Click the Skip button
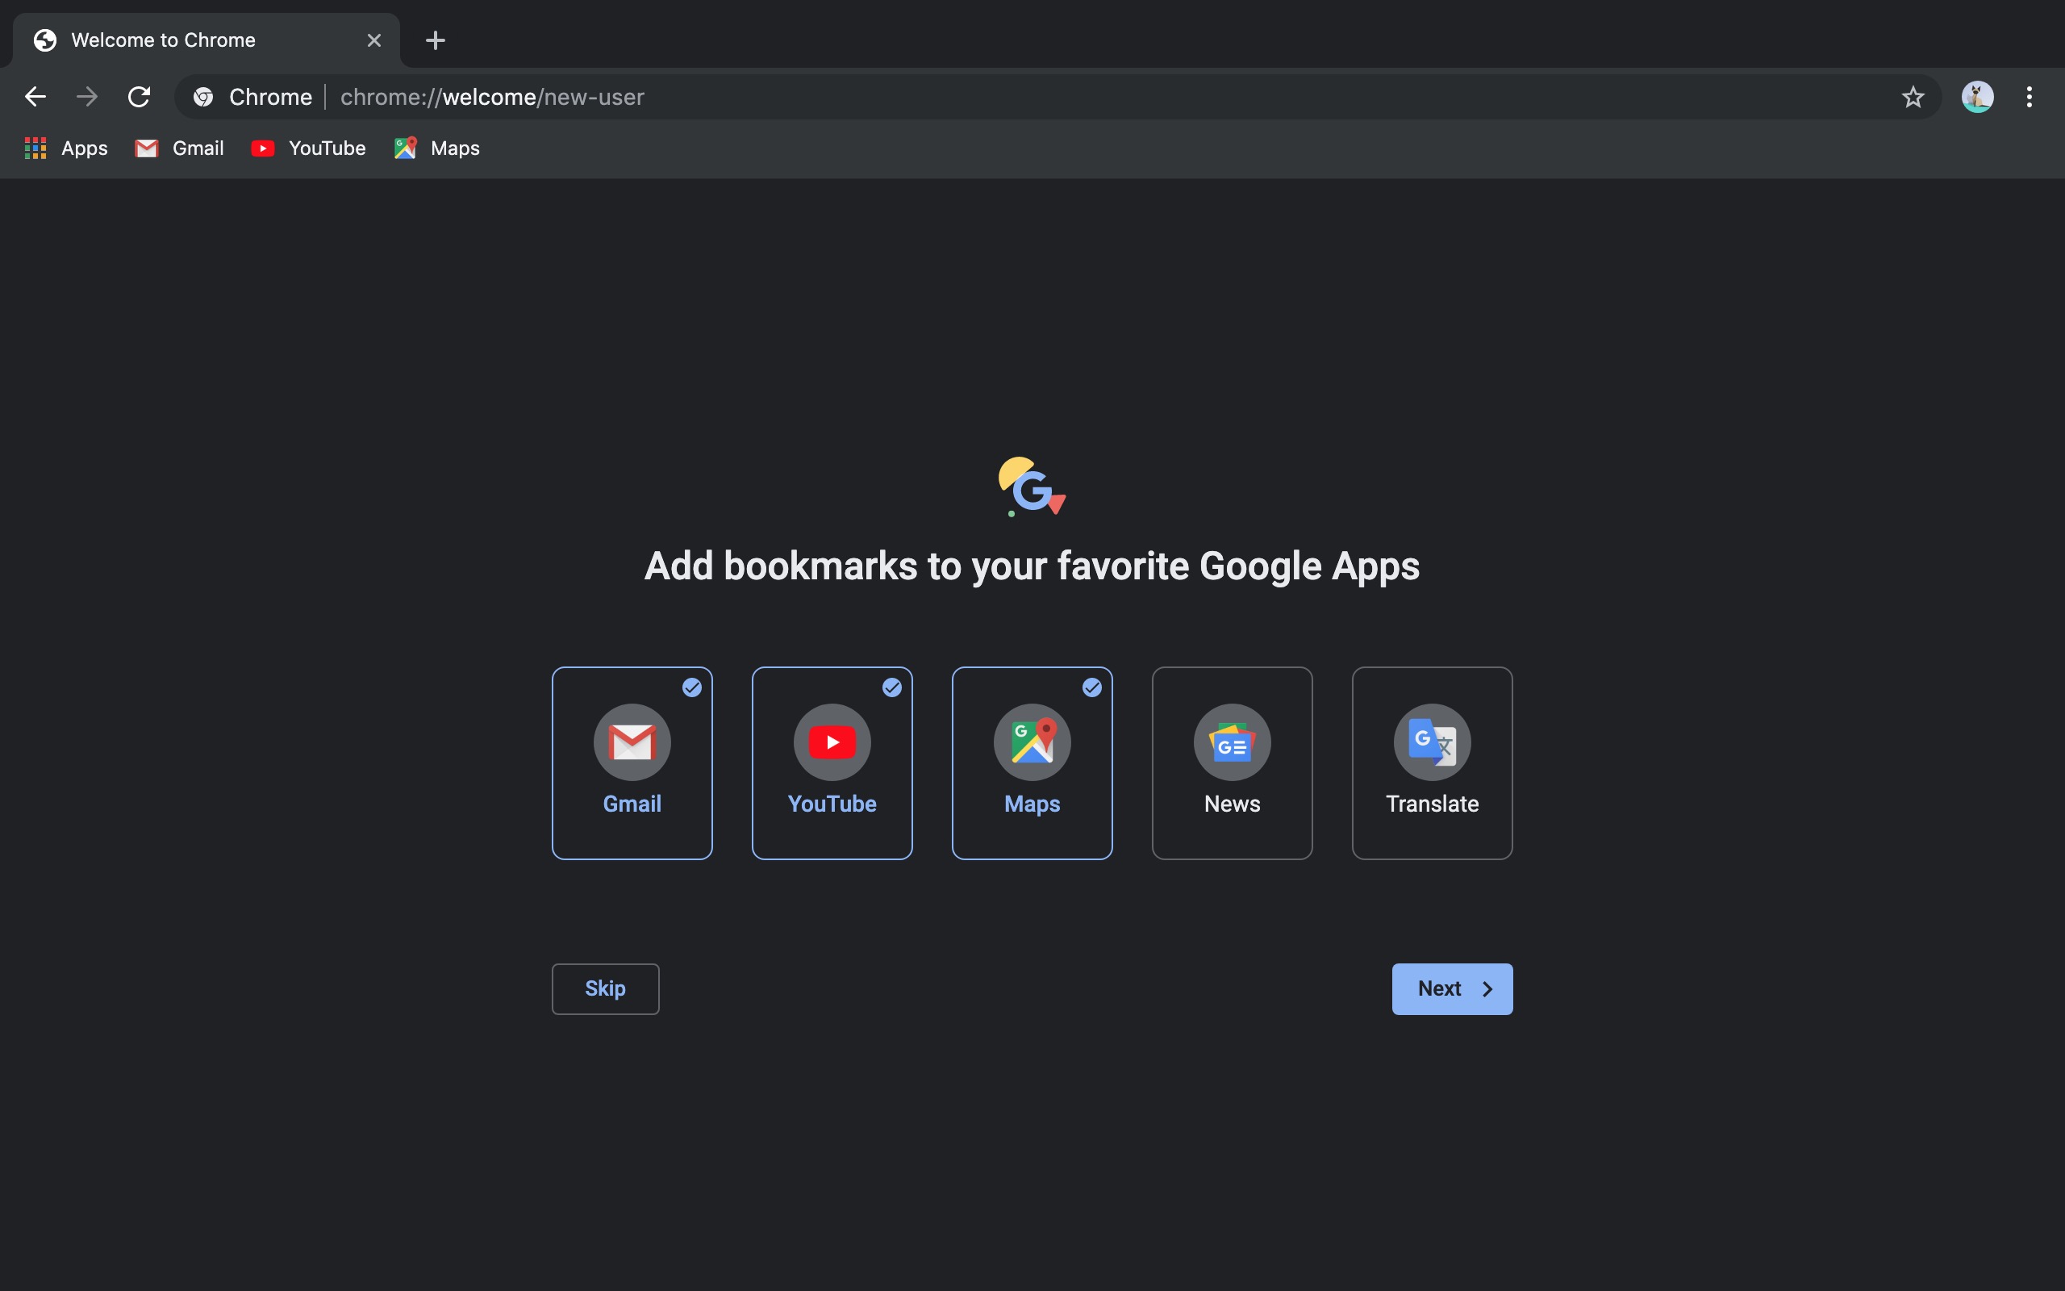The image size is (2065, 1291). pyautogui.click(x=604, y=988)
